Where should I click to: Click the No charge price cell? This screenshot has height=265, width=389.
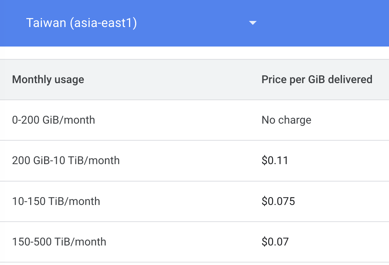286,120
